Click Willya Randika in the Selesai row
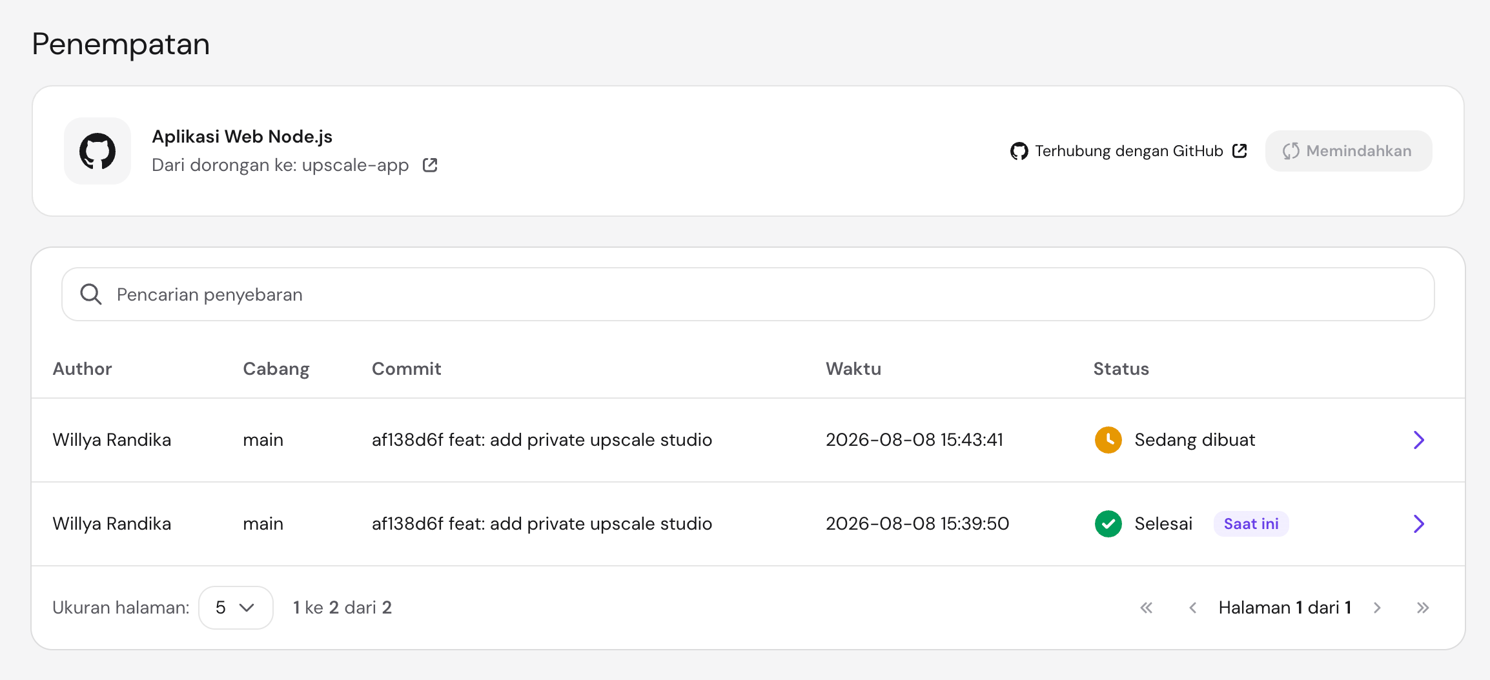 [112, 524]
